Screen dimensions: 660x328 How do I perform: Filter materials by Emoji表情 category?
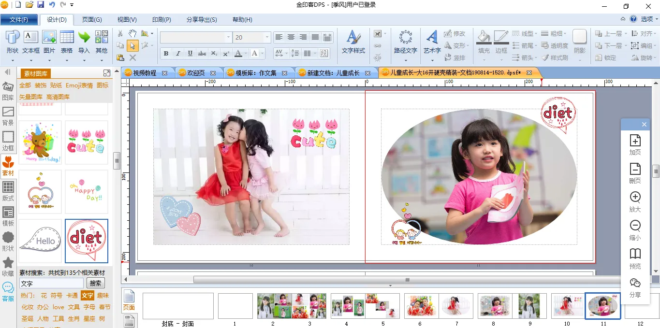pos(79,86)
